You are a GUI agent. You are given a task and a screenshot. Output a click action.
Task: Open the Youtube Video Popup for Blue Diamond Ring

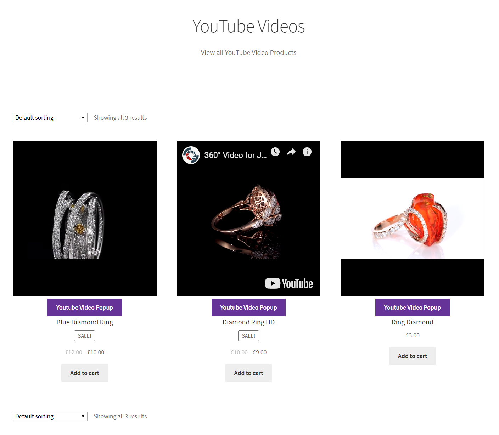point(84,307)
